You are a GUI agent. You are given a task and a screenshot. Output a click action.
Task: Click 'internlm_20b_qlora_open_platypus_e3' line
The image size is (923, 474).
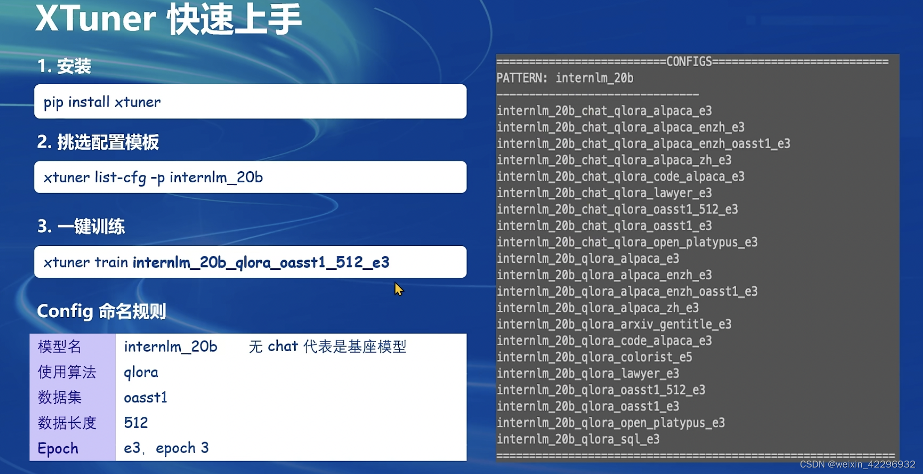pos(611,423)
